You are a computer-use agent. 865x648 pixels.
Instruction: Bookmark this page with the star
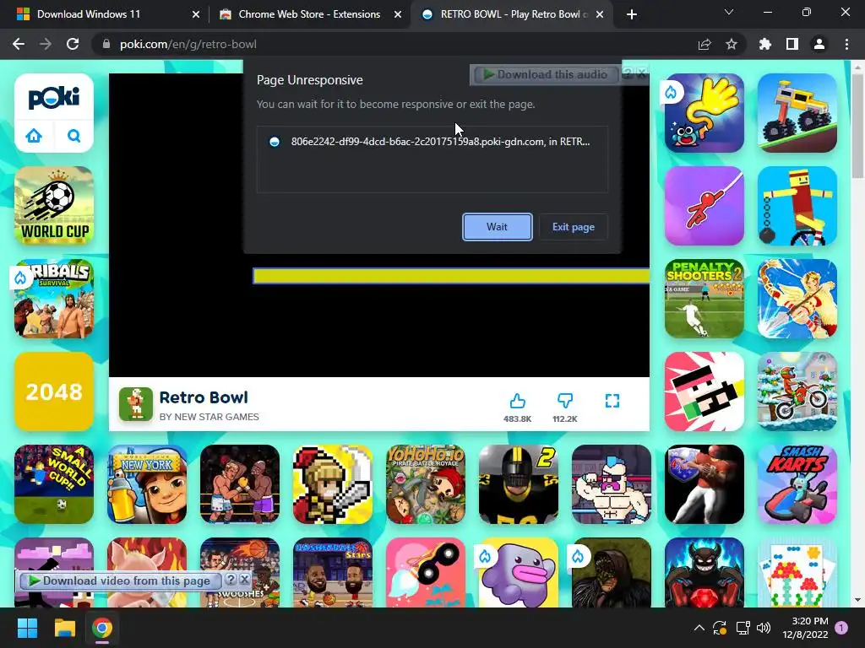732,44
